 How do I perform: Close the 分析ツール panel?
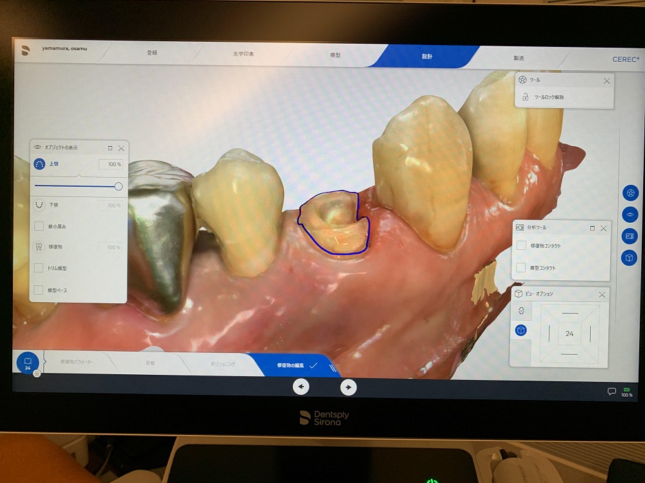[x=604, y=229]
